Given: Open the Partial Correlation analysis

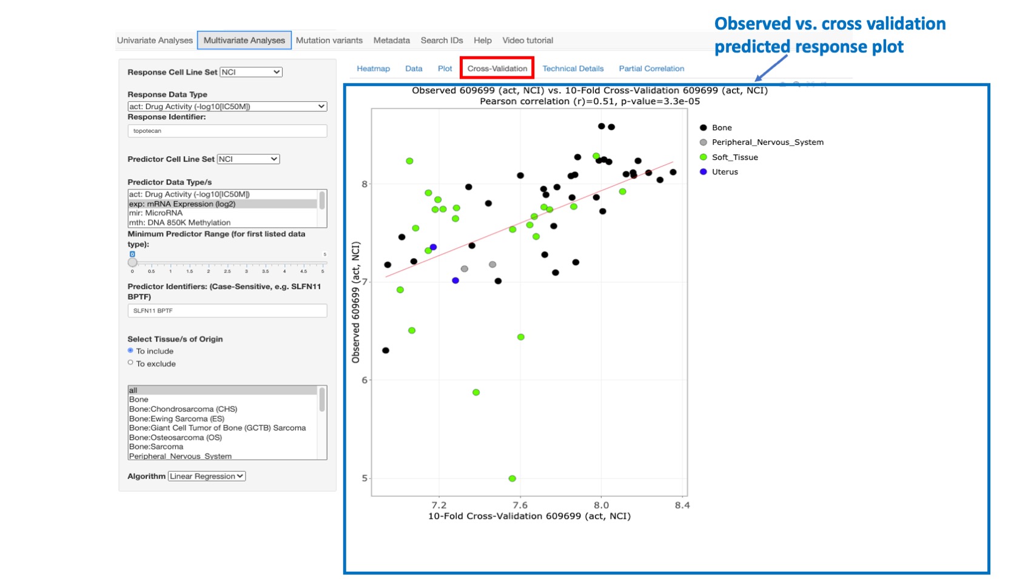Looking at the screenshot, I should click(x=651, y=68).
